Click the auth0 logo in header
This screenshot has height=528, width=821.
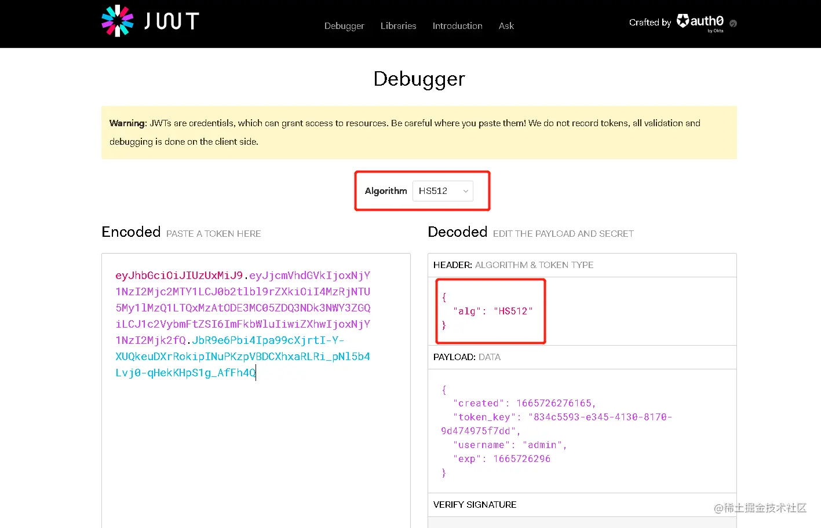tap(700, 22)
